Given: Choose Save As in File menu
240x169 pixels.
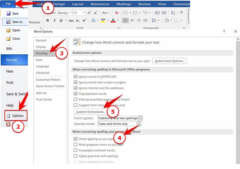Looking at the screenshot, I should click(15, 22).
